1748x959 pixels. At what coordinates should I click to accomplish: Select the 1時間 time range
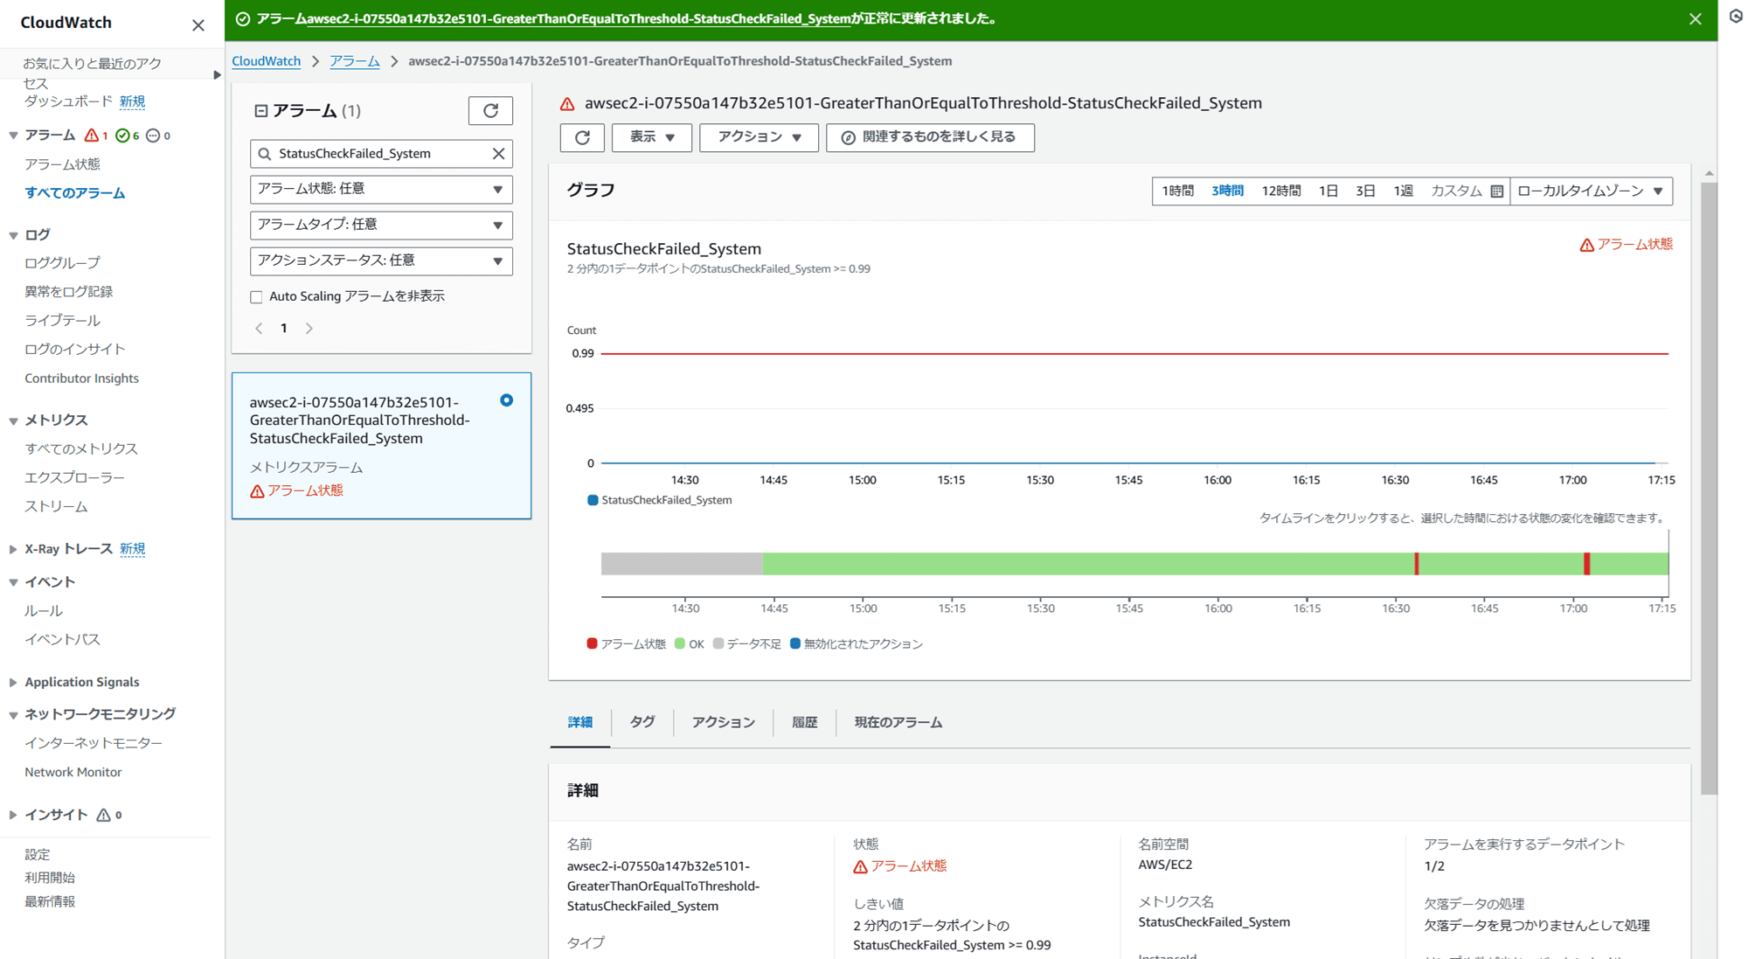point(1177,191)
